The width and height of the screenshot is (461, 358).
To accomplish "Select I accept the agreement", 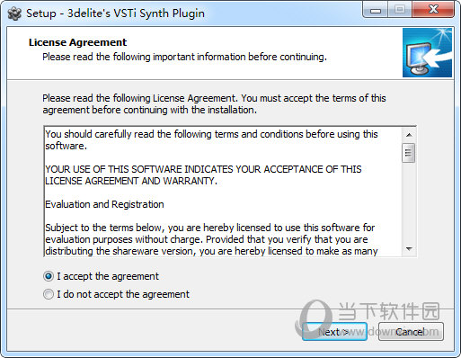I will pos(49,276).
